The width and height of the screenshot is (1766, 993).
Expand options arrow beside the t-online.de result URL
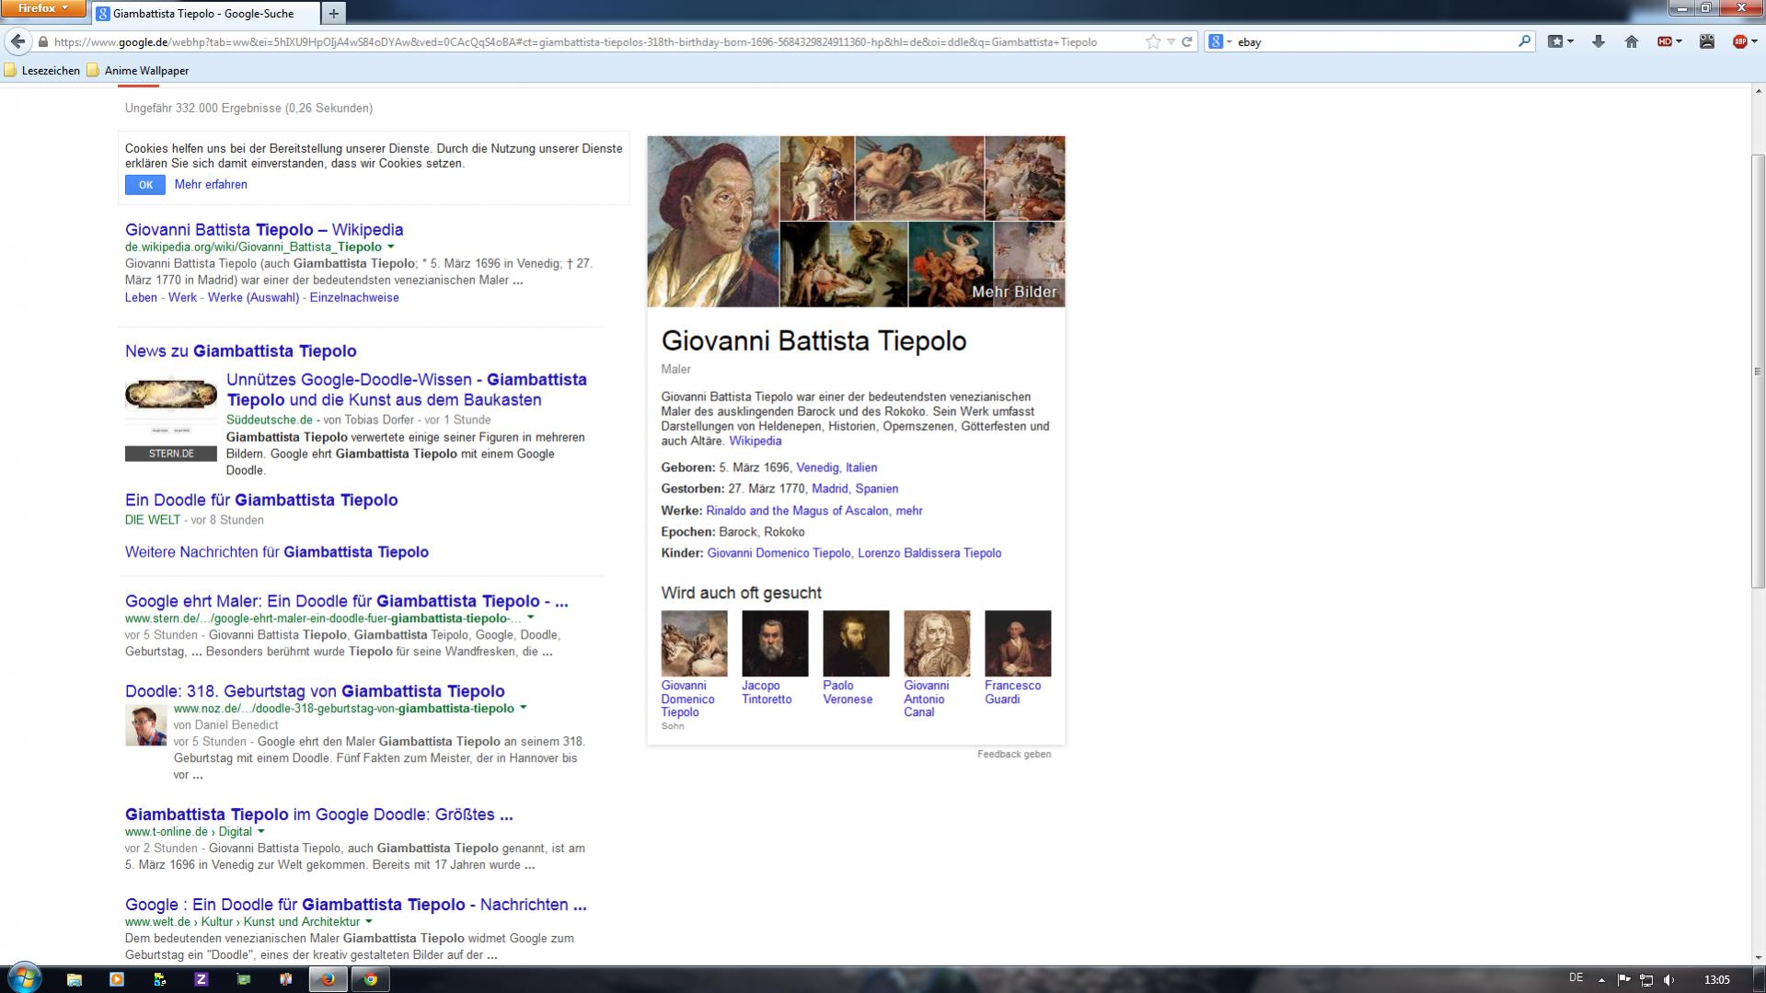pos(261,831)
